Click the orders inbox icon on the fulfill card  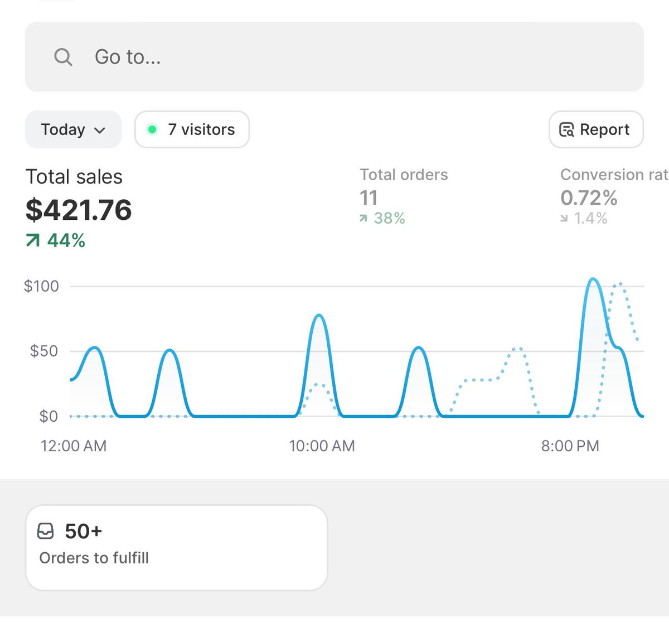coord(47,531)
